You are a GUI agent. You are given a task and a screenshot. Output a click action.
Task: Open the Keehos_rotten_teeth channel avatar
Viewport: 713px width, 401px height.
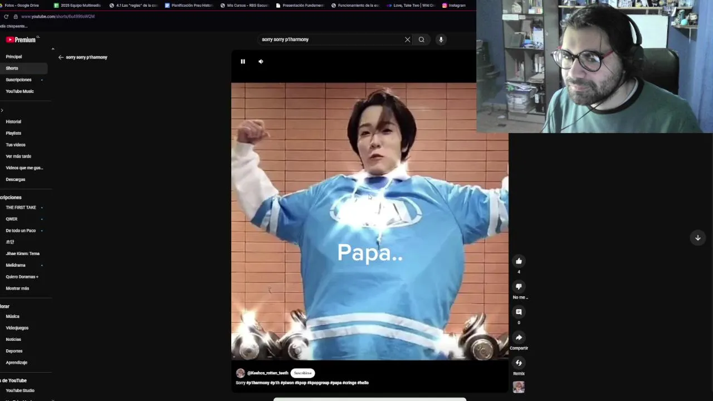(240, 373)
